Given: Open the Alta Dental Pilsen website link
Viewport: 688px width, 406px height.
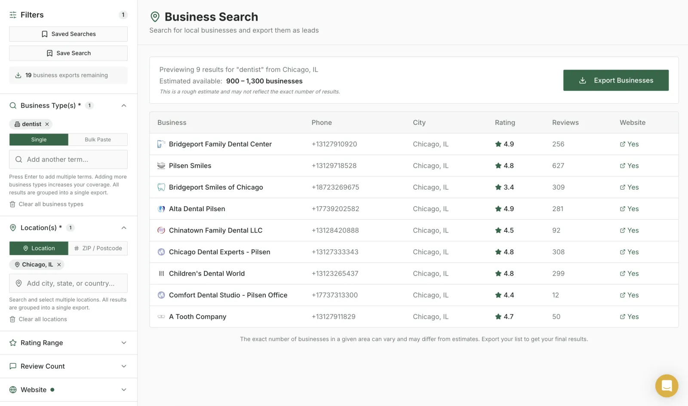Looking at the screenshot, I should point(629,209).
